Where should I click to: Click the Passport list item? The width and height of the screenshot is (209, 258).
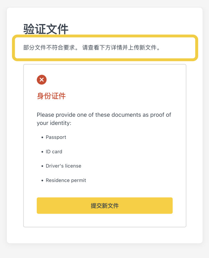click(56, 137)
